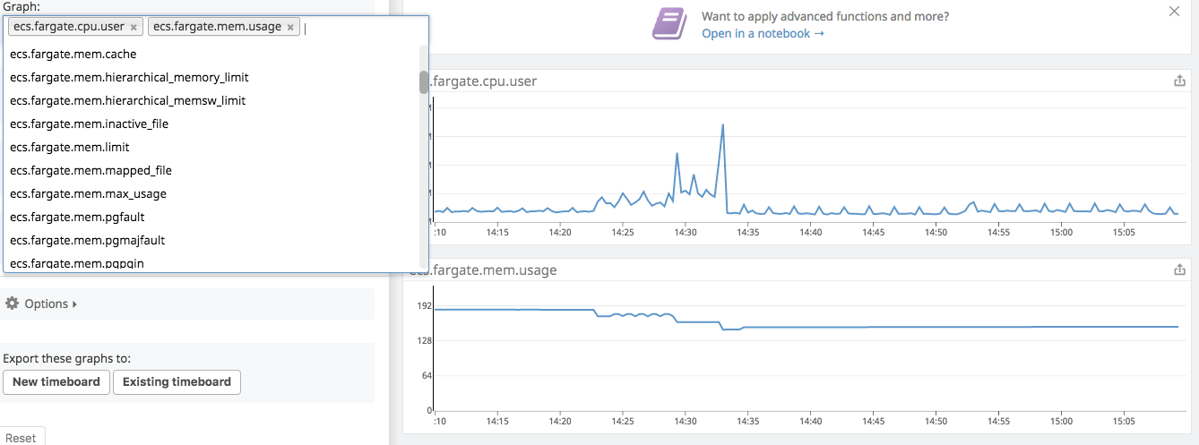Click export icon on cpu.user graph

click(x=1179, y=81)
